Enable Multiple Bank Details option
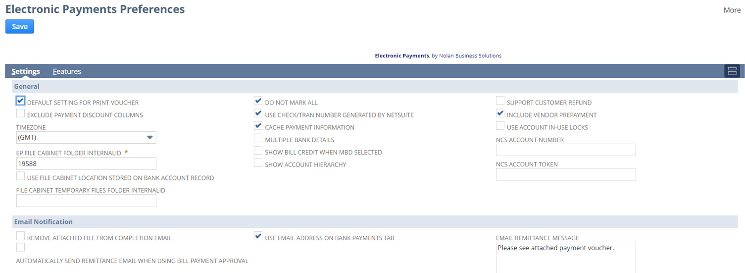 coord(258,138)
